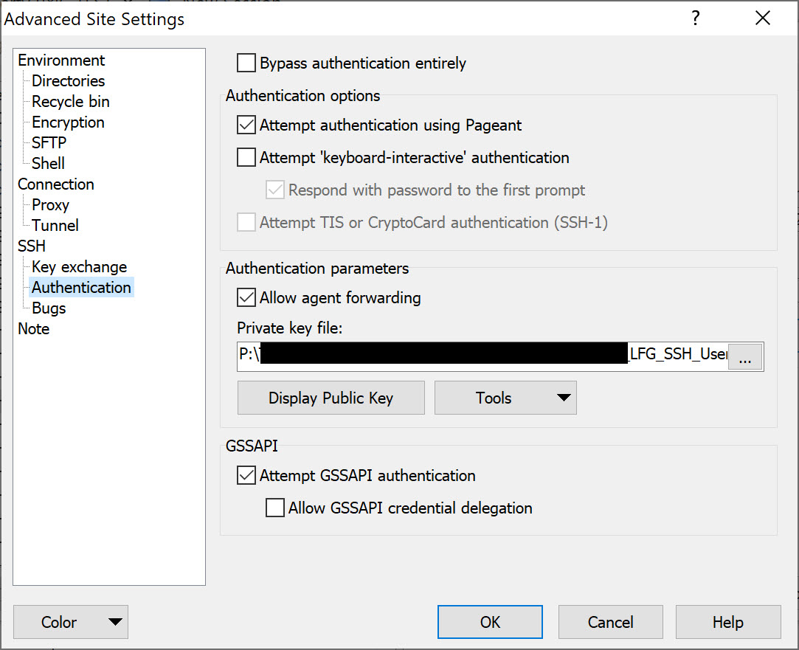The width and height of the screenshot is (799, 650).
Task: Open the Directories settings page
Action: tap(68, 81)
